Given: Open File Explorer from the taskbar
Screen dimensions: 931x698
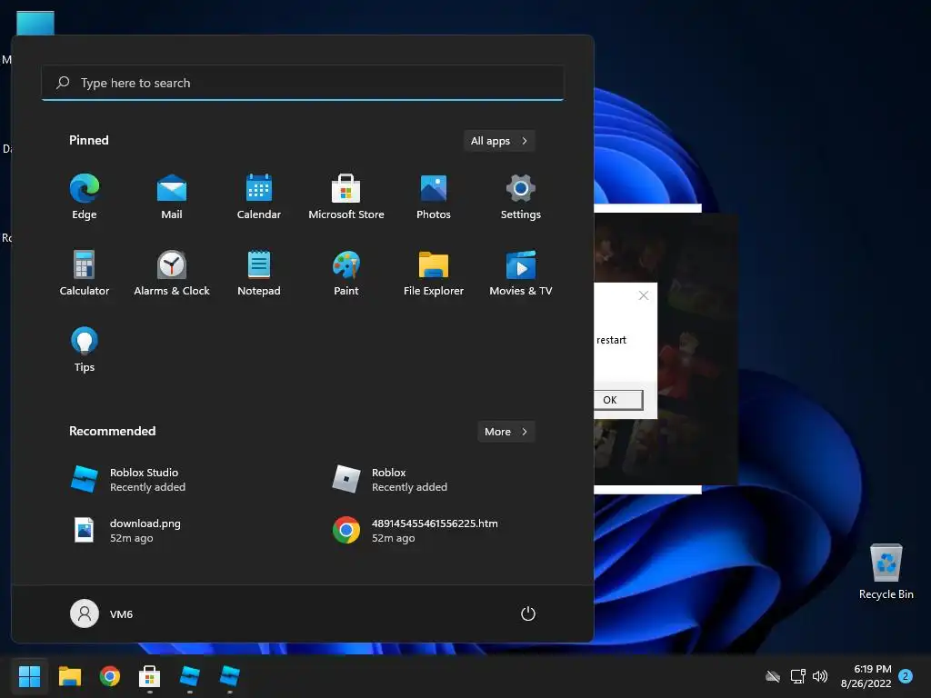Looking at the screenshot, I should tap(69, 676).
